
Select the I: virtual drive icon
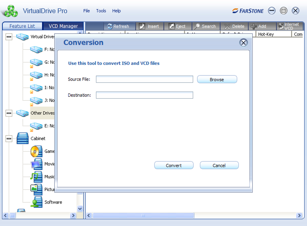(x=36, y=88)
